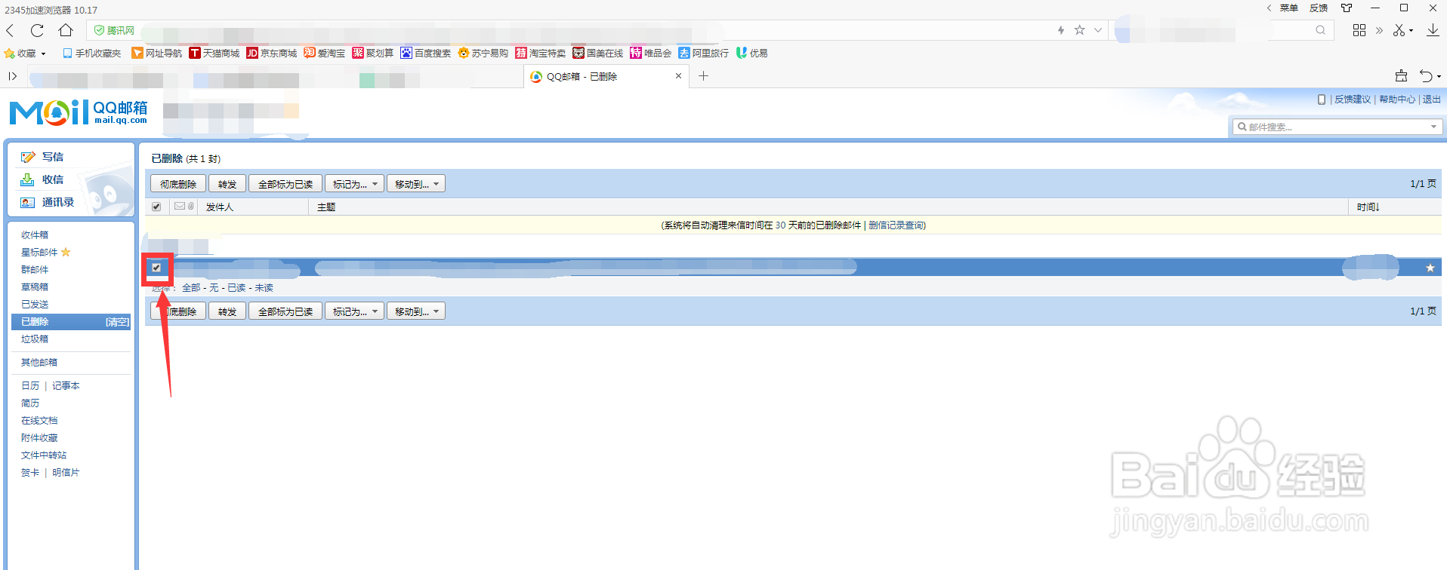Open the 群邮件 folder

35,269
